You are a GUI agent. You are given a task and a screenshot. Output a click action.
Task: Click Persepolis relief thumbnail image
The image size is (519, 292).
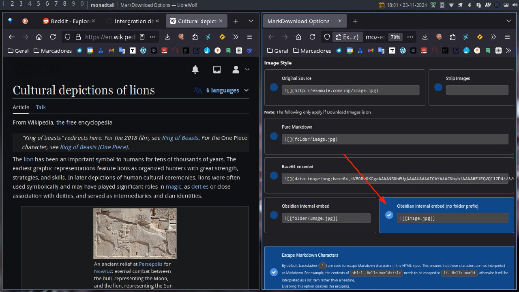(x=135, y=233)
